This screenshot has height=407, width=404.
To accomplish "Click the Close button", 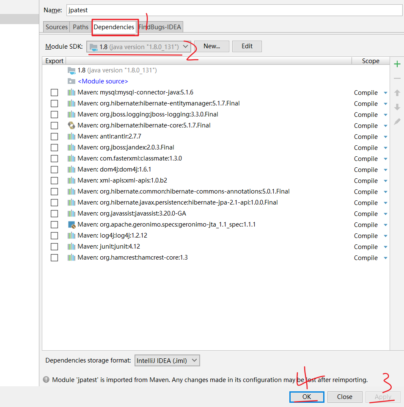I will tap(345, 396).
